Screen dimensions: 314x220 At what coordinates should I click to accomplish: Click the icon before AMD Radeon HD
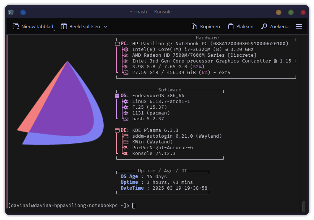tap(125, 55)
